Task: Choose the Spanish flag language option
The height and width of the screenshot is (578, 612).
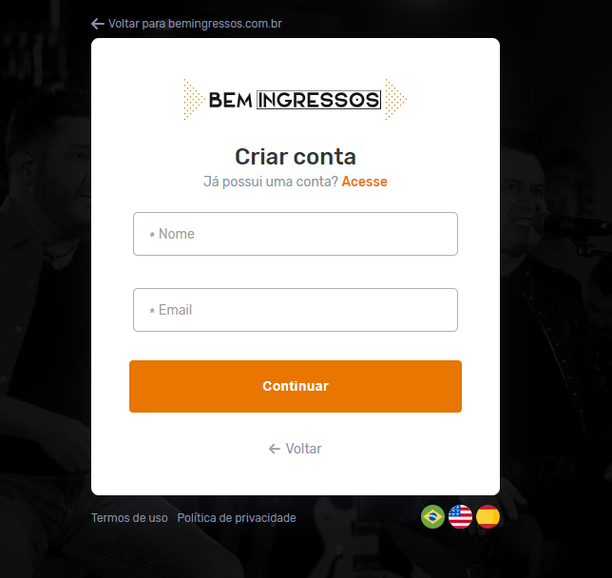Action: (488, 517)
